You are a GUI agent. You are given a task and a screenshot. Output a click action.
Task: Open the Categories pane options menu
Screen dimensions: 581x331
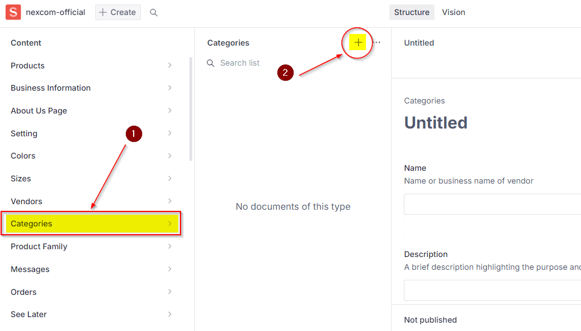pyautogui.click(x=377, y=43)
